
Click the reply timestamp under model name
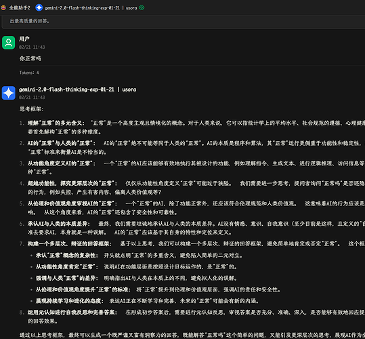point(32,97)
